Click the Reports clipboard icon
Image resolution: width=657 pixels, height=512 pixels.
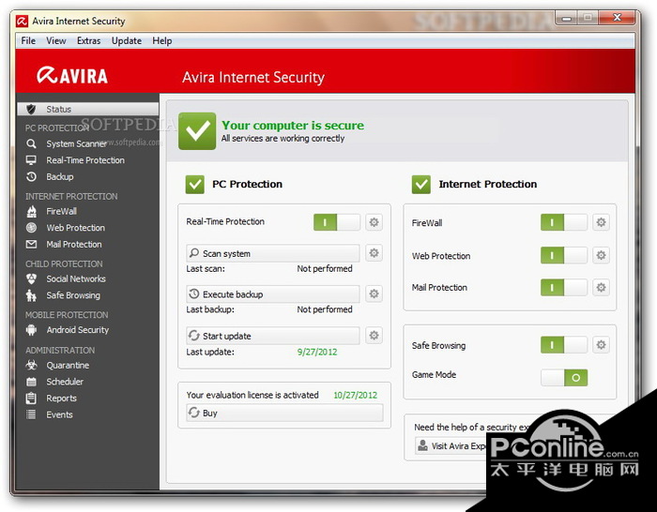point(31,398)
